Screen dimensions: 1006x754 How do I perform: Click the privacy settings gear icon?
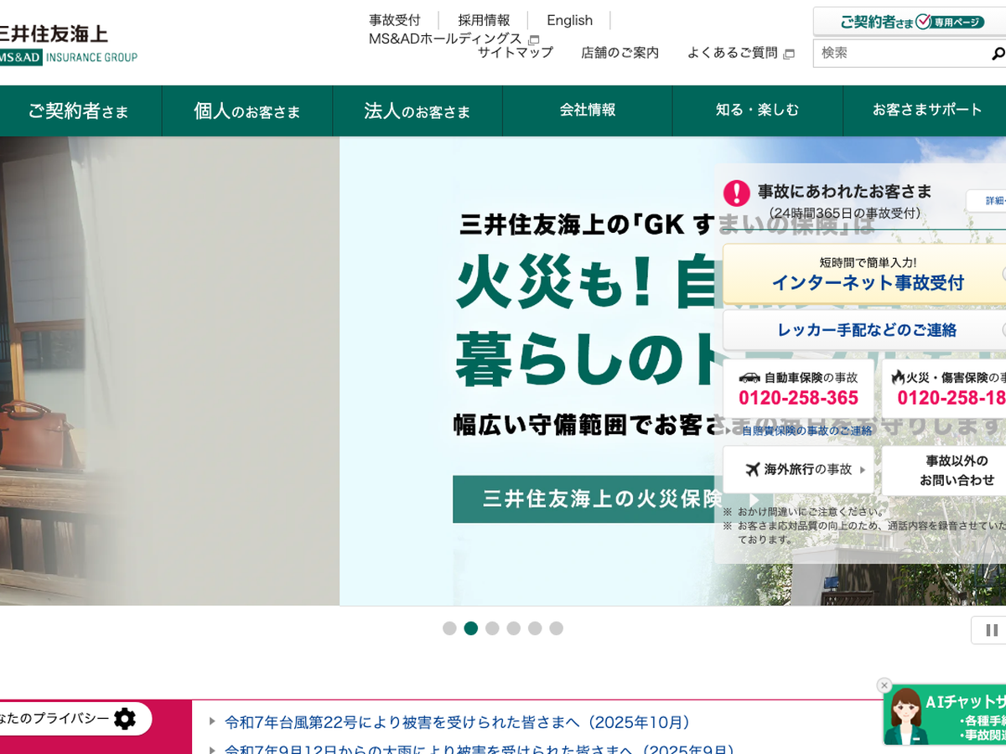pos(125,719)
